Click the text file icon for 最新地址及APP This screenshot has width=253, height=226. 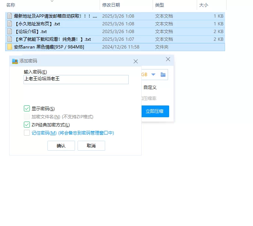pyautogui.click(x=10, y=16)
